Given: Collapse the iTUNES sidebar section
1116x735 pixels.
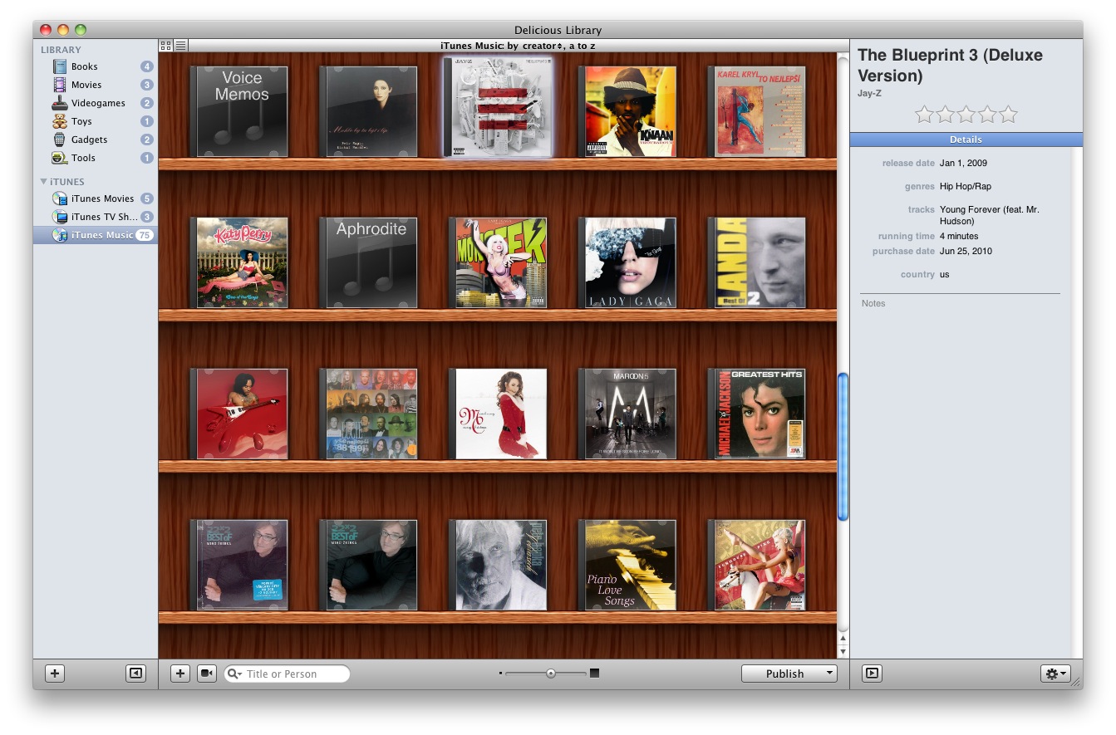Looking at the screenshot, I should coord(44,181).
